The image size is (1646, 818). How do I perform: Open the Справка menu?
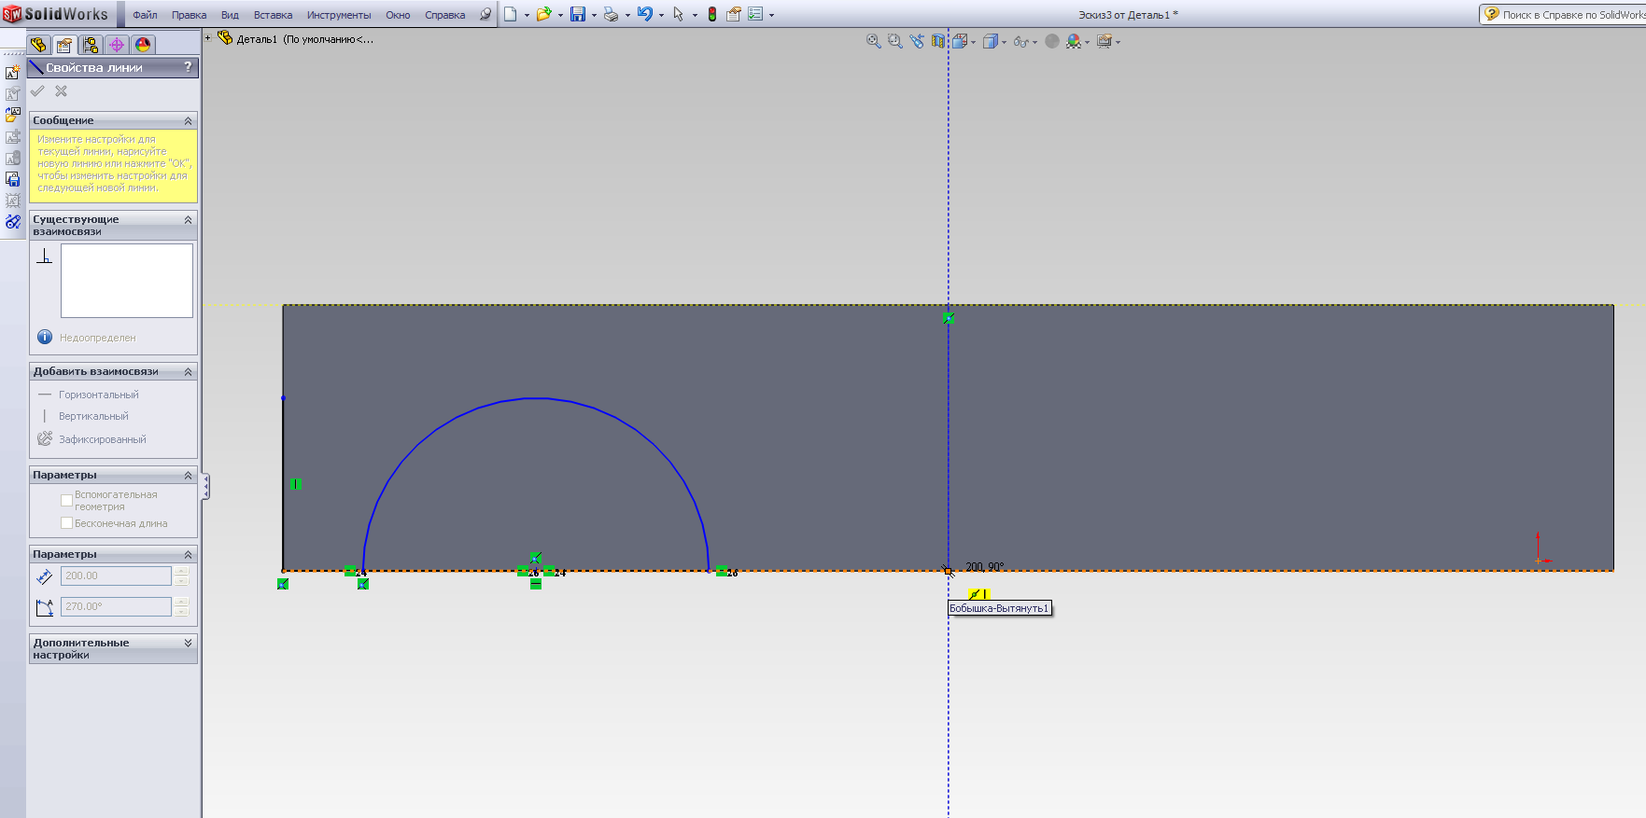point(444,15)
